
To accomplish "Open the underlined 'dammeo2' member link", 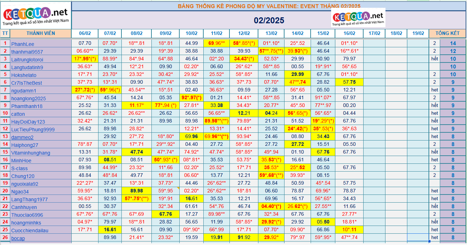I will tap(22, 137).
